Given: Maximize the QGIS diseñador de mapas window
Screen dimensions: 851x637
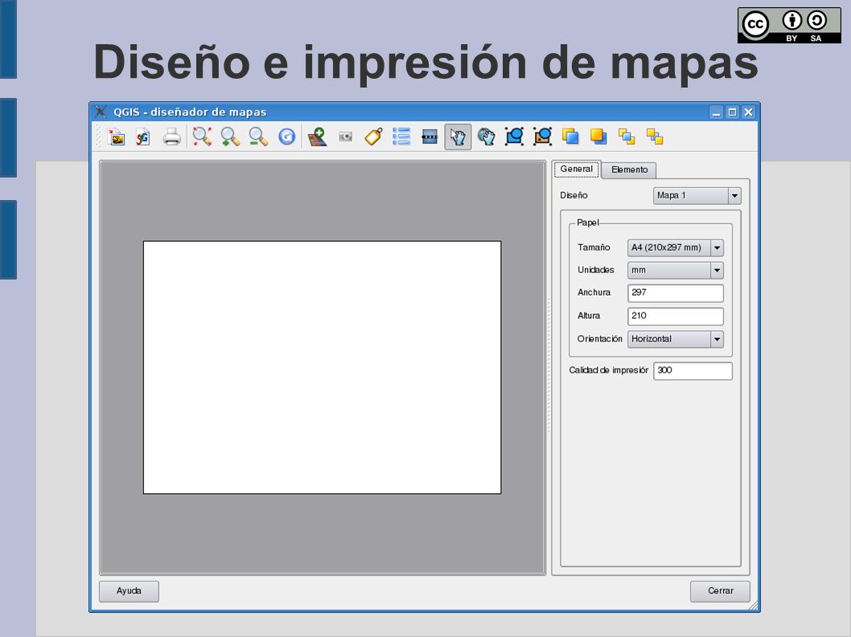Looking at the screenshot, I should tap(732, 112).
